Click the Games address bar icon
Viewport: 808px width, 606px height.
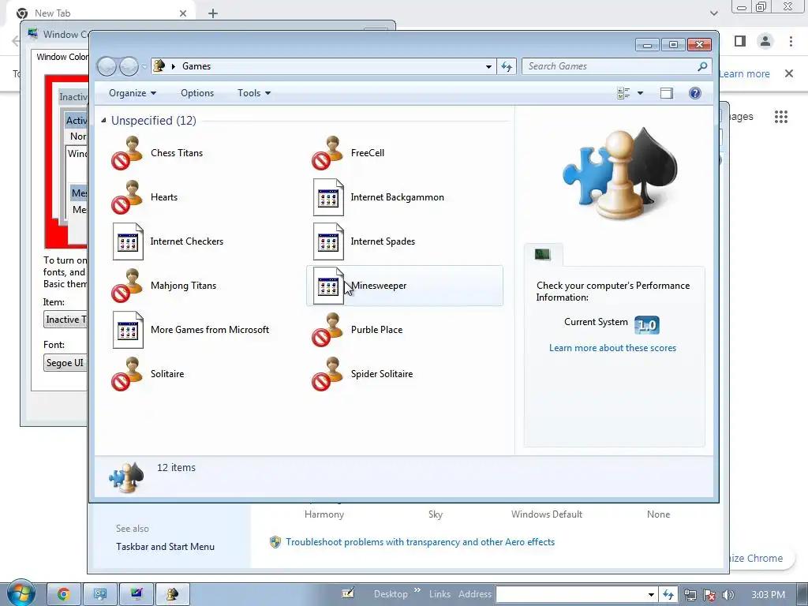pos(159,66)
